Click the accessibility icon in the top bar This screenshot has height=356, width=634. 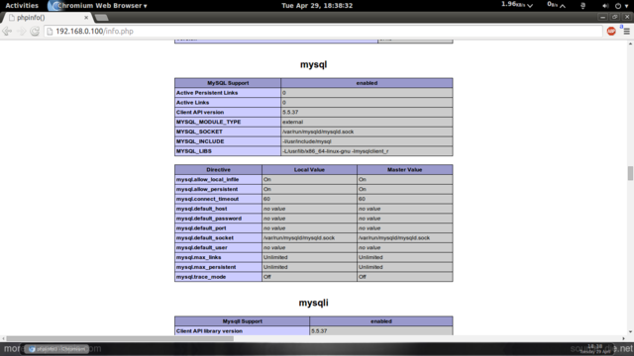[582, 6]
